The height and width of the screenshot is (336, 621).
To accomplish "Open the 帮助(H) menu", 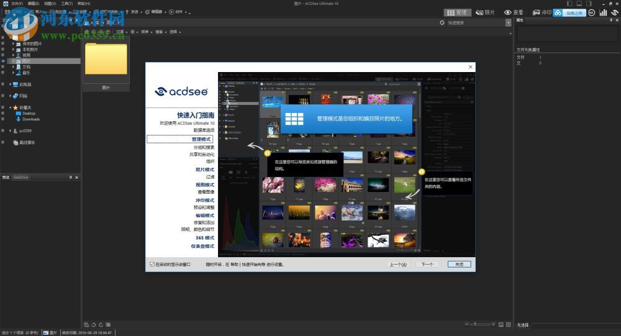I will 84,4.
